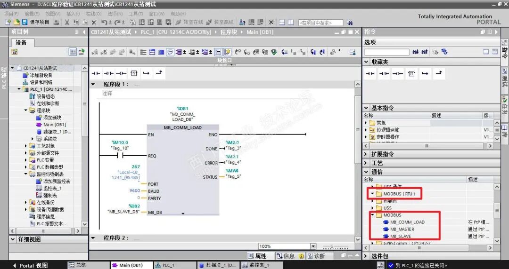
Task: Open Project (项目) menu
Action: (x=11, y=14)
